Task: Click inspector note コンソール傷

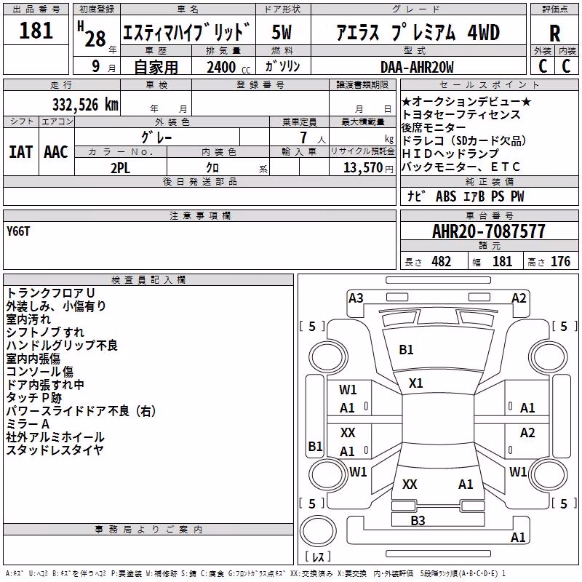Action: [x=39, y=372]
